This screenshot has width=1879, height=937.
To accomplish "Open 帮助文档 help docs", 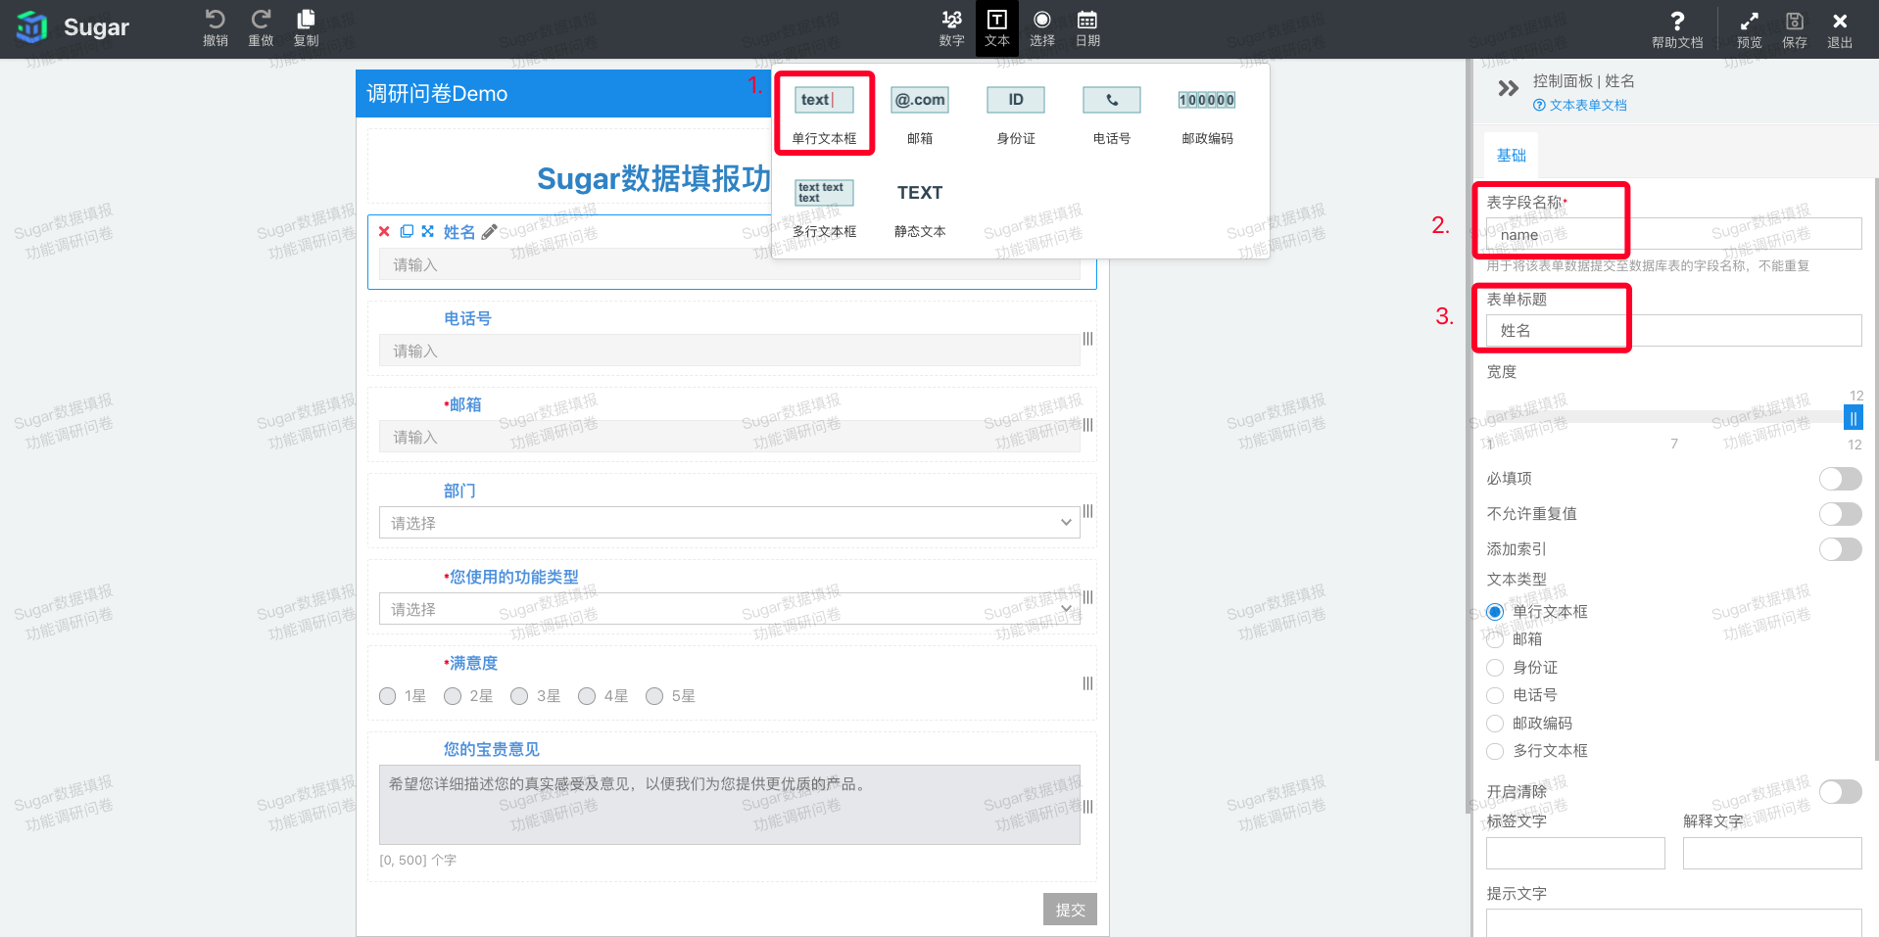I will coord(1677,29).
